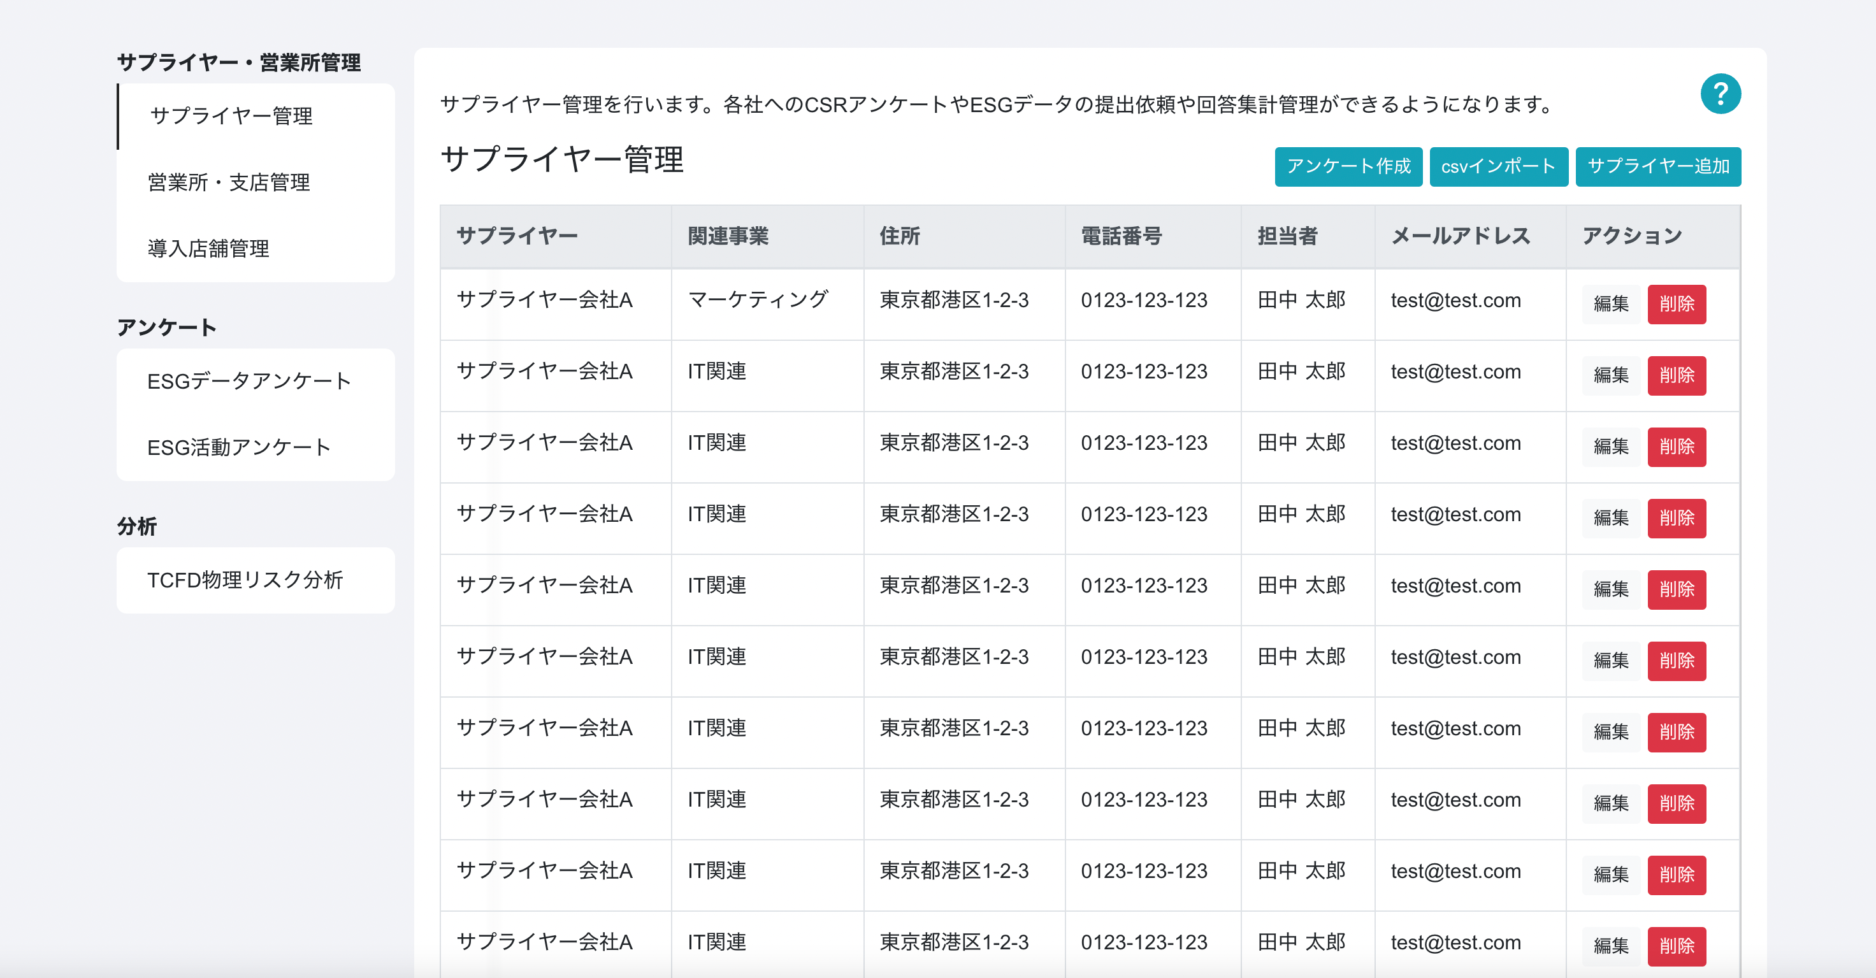Navigate to ESG活動アンケート
This screenshot has height=978, width=1876.
(x=239, y=447)
